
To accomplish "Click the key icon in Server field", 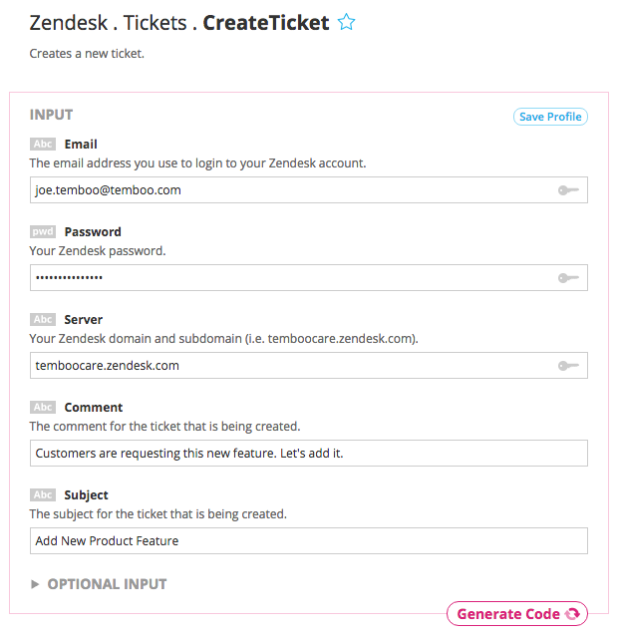I will pyautogui.click(x=568, y=366).
